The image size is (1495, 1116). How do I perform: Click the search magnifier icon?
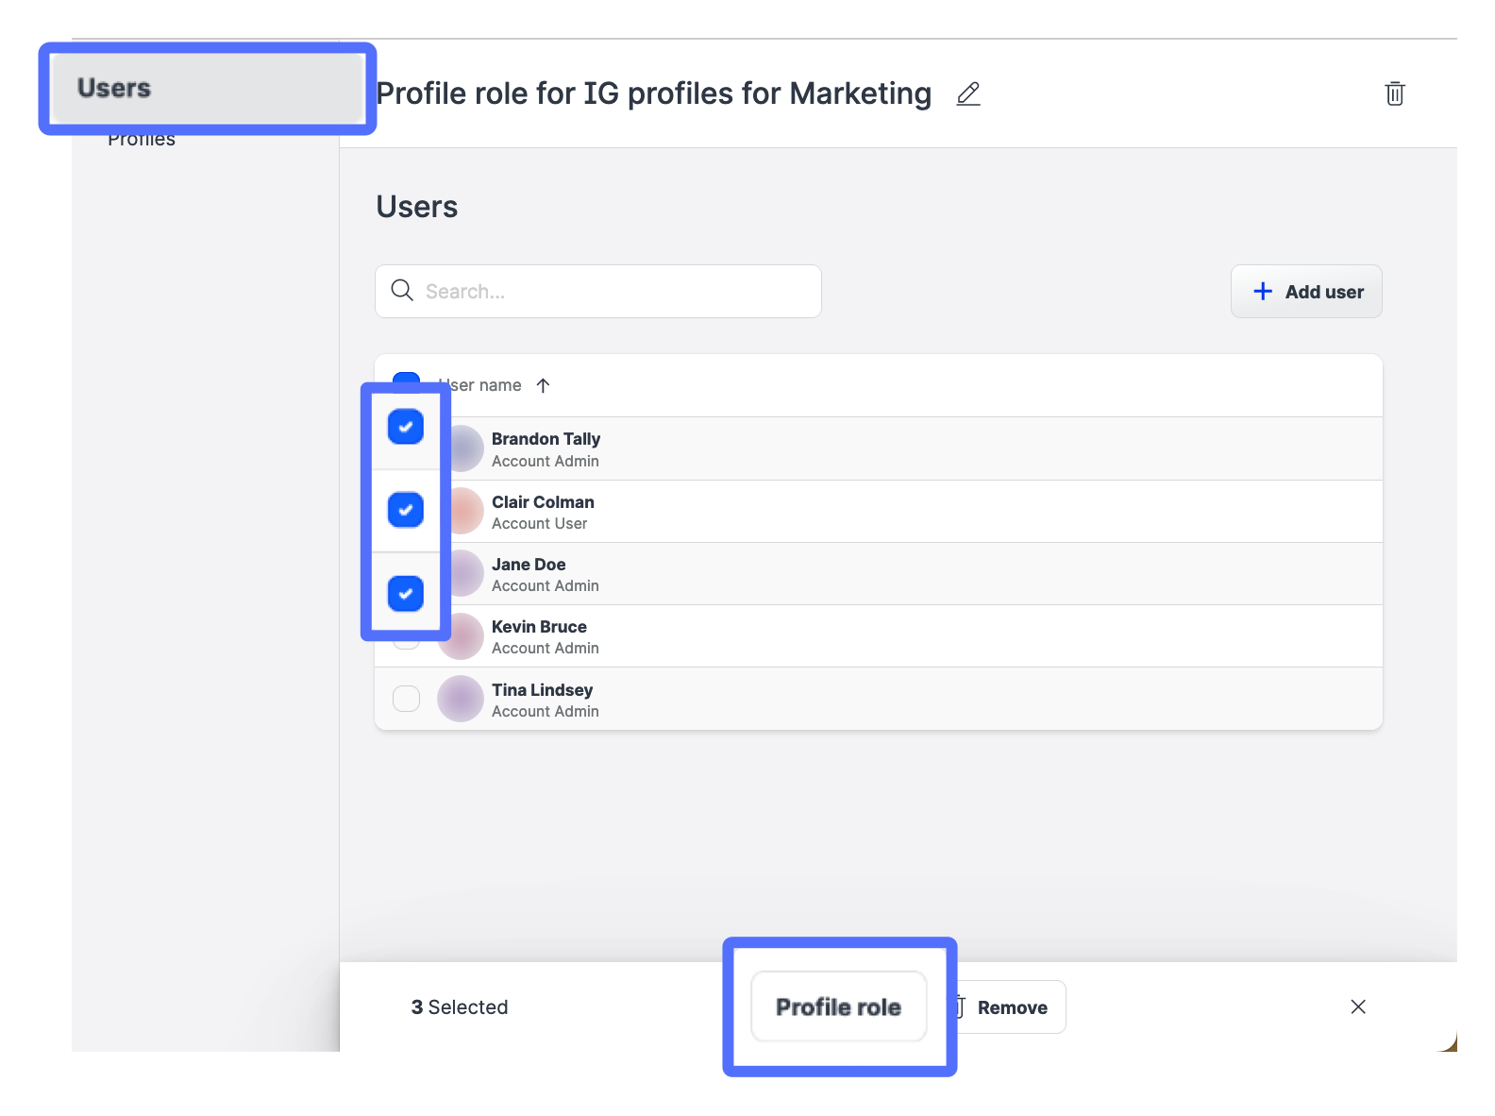coord(402,291)
